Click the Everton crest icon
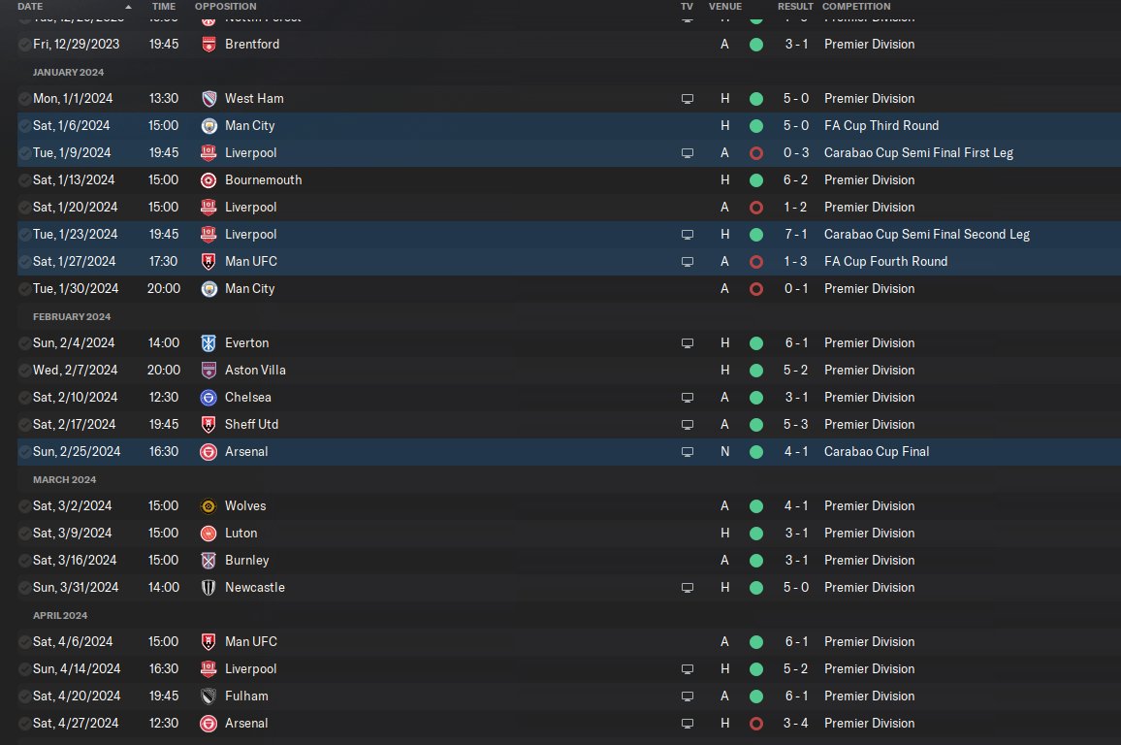 [x=208, y=343]
